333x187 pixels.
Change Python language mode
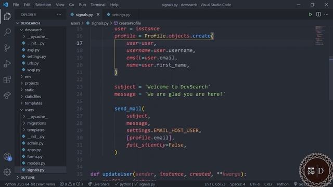pyautogui.click(x=283, y=184)
